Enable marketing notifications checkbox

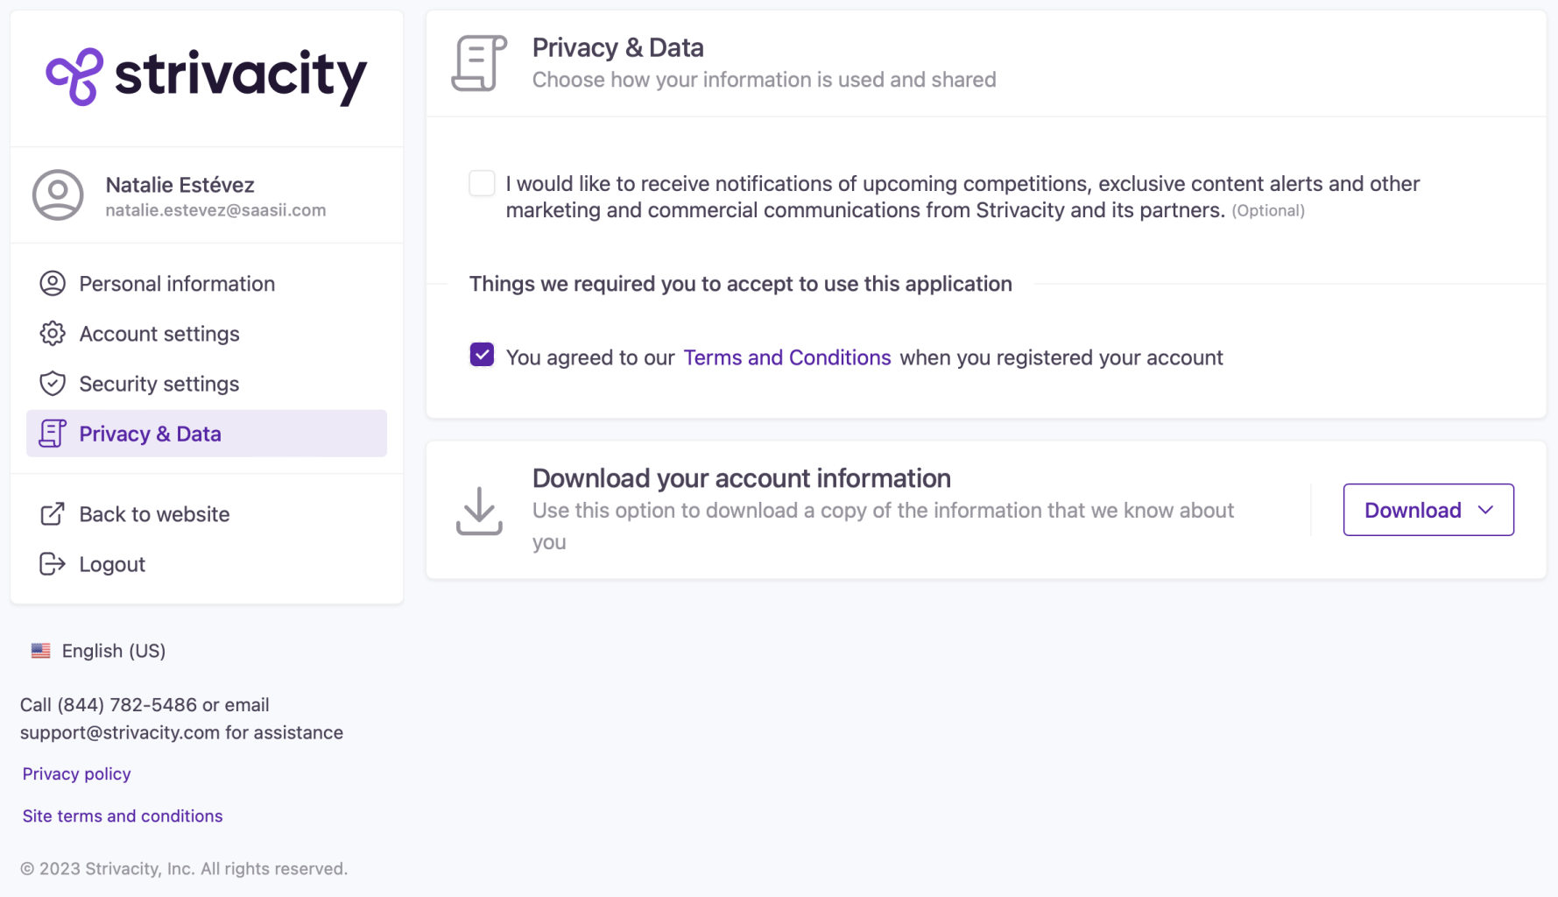[x=482, y=184]
